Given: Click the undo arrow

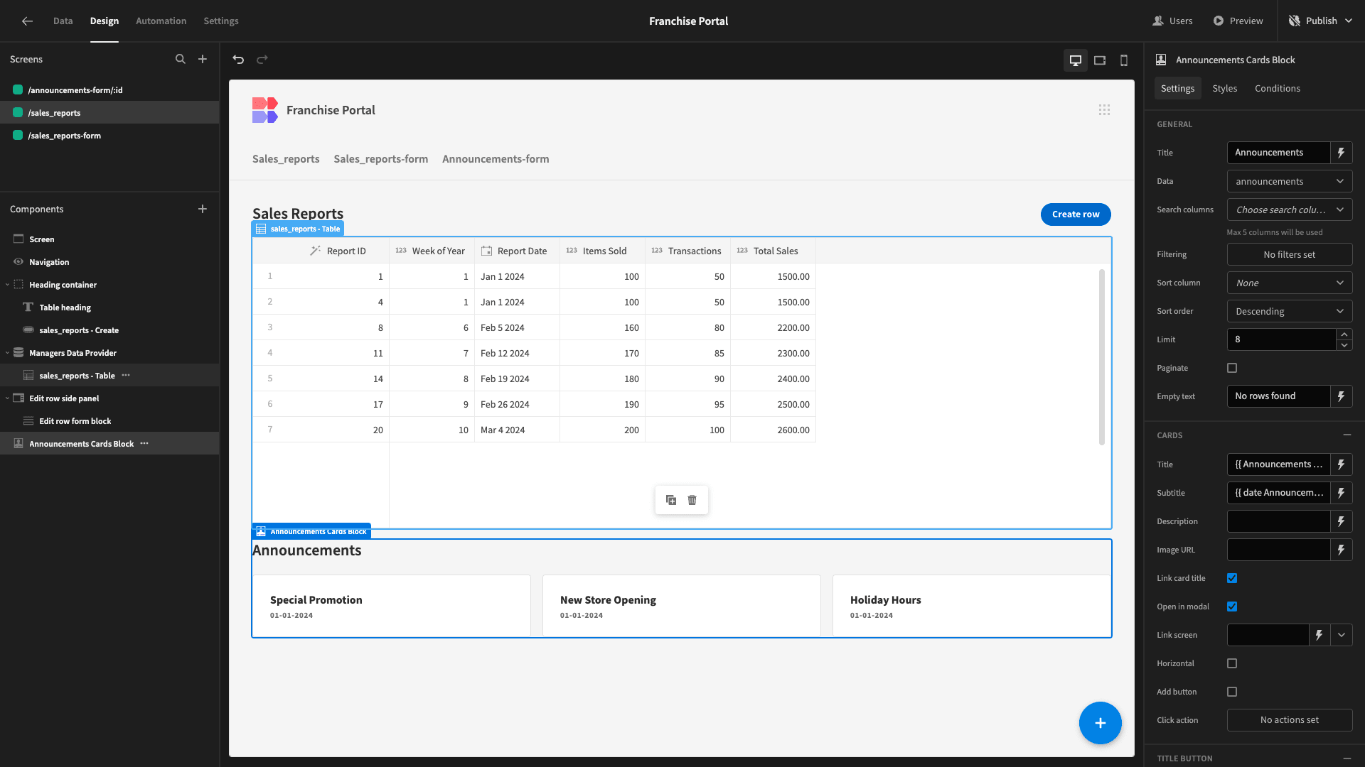Looking at the screenshot, I should click(x=238, y=60).
